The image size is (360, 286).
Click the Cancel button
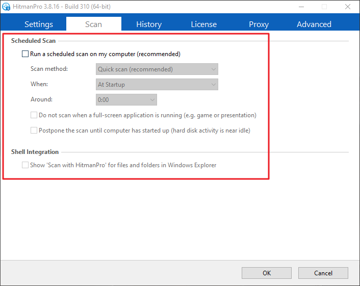pyautogui.click(x=323, y=273)
